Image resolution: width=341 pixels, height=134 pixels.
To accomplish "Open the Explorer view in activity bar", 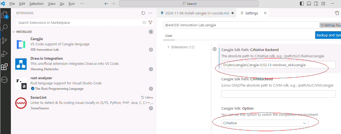I will [x=5, y=15].
